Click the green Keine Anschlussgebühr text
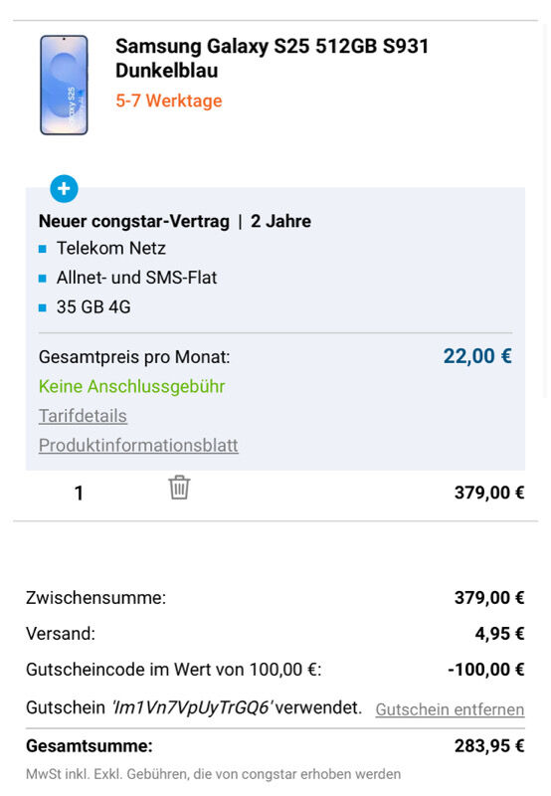 click(x=132, y=387)
